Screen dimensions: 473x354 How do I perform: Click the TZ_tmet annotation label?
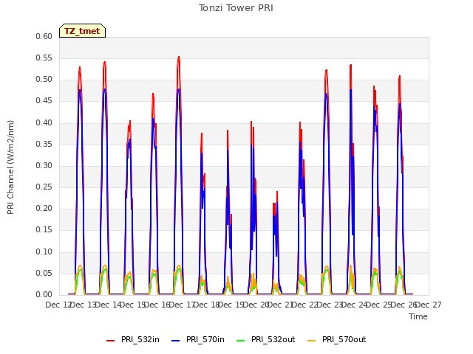click(82, 31)
